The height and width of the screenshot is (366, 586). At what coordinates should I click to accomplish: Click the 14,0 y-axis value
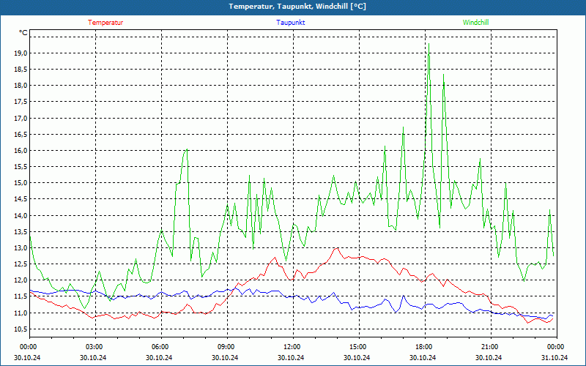21,215
